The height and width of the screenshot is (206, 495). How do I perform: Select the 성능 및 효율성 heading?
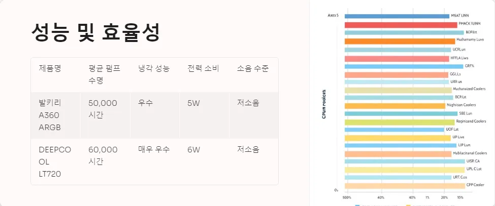pyautogui.click(x=95, y=32)
